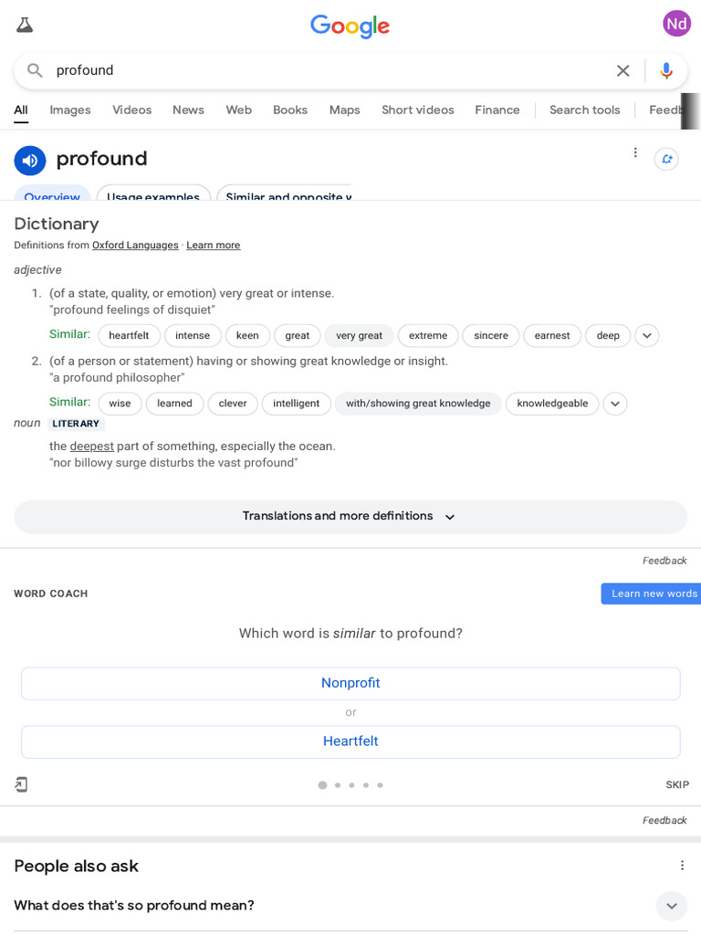Expand Translations and more definitions
The height and width of the screenshot is (935, 701).
pyautogui.click(x=350, y=517)
